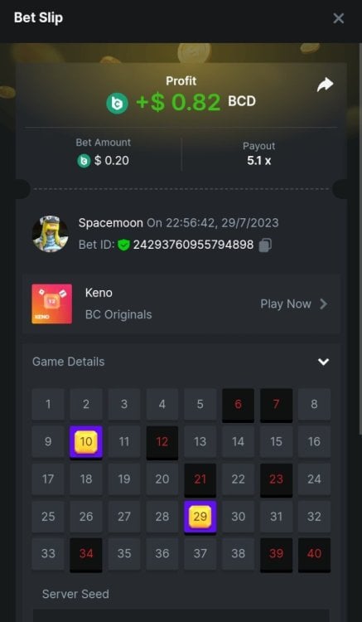Toggle highlighted Keno tile 10

pyautogui.click(x=86, y=442)
